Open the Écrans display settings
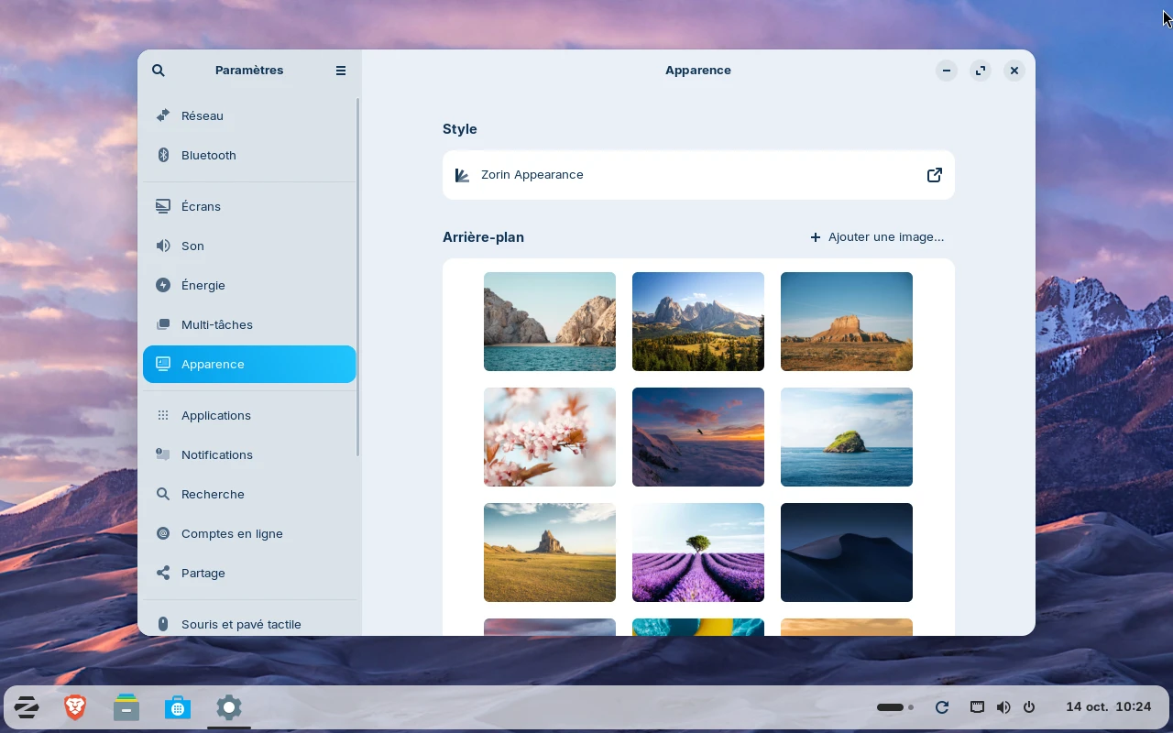The height and width of the screenshot is (733, 1173). click(249, 206)
